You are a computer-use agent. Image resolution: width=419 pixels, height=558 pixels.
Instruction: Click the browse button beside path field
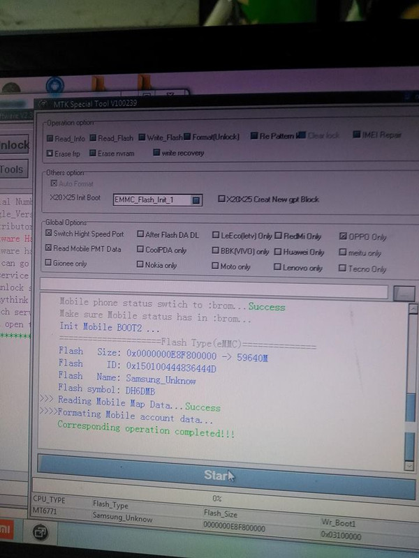pos(404,294)
